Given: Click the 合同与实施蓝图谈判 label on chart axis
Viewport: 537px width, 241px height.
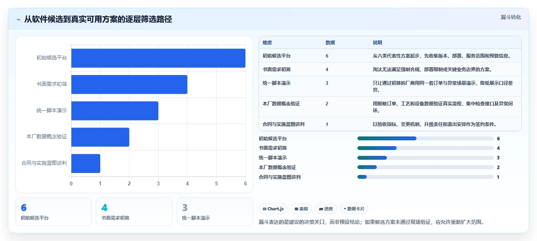Looking at the screenshot, I should point(44,163).
